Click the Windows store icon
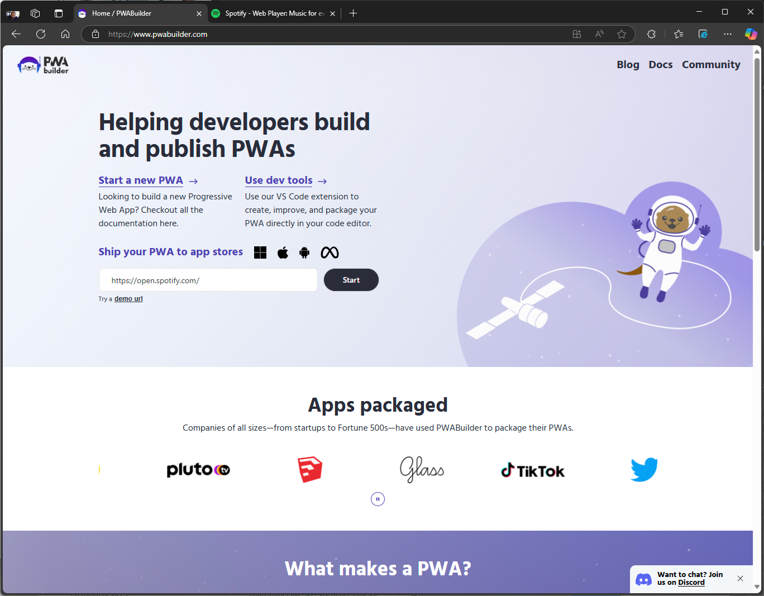 pos(260,252)
